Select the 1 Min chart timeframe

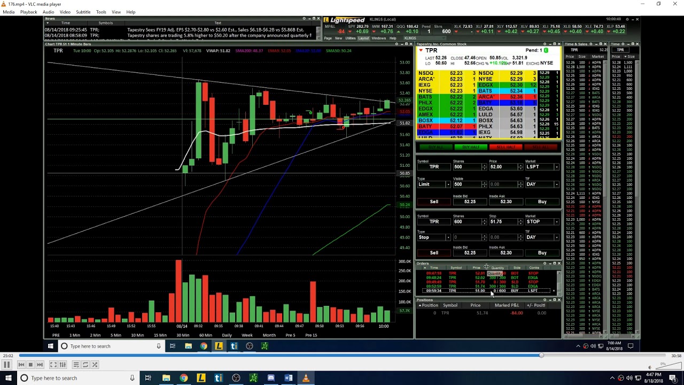click(x=75, y=335)
